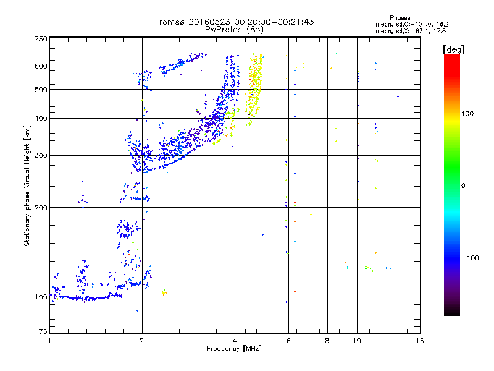Click the colorbar label '100'
494x371 pixels.
pyautogui.click(x=467, y=114)
